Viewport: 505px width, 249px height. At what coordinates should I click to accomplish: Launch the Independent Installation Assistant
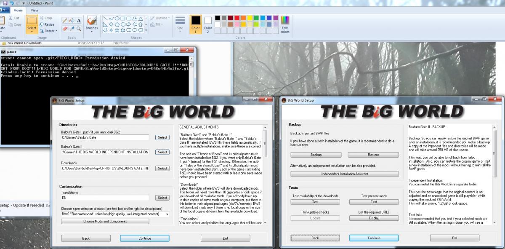click(x=345, y=174)
